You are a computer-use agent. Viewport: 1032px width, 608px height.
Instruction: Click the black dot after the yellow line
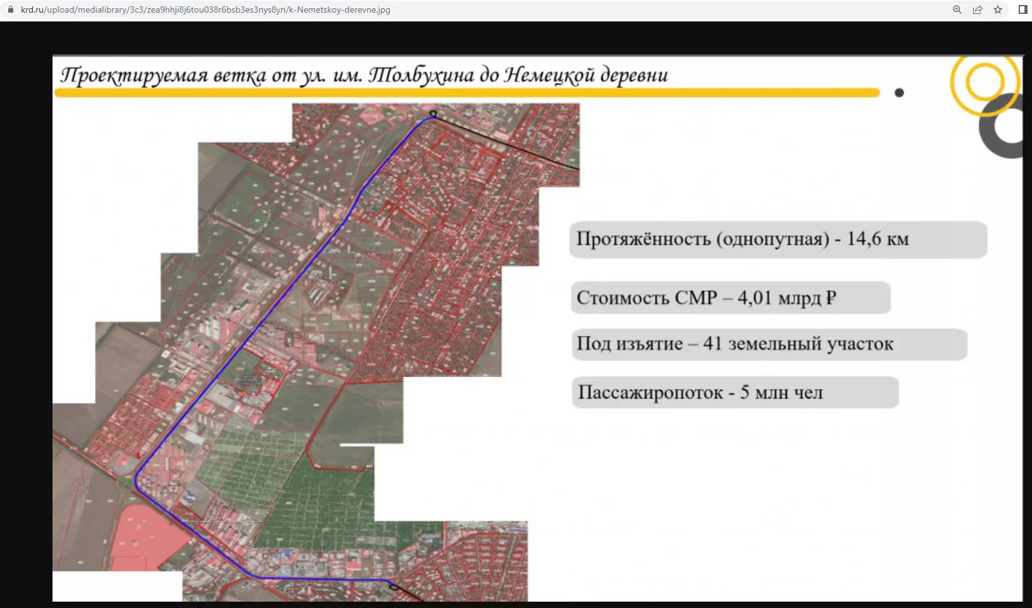(899, 93)
